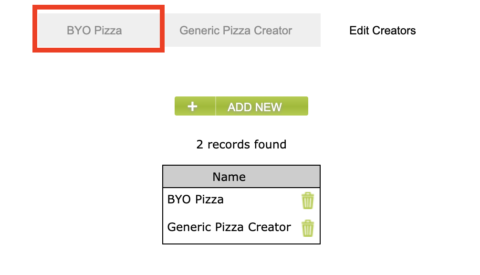This screenshot has height=275, width=480.
Task: Select the green trash can next to BYO Pizza
Action: 307,201
